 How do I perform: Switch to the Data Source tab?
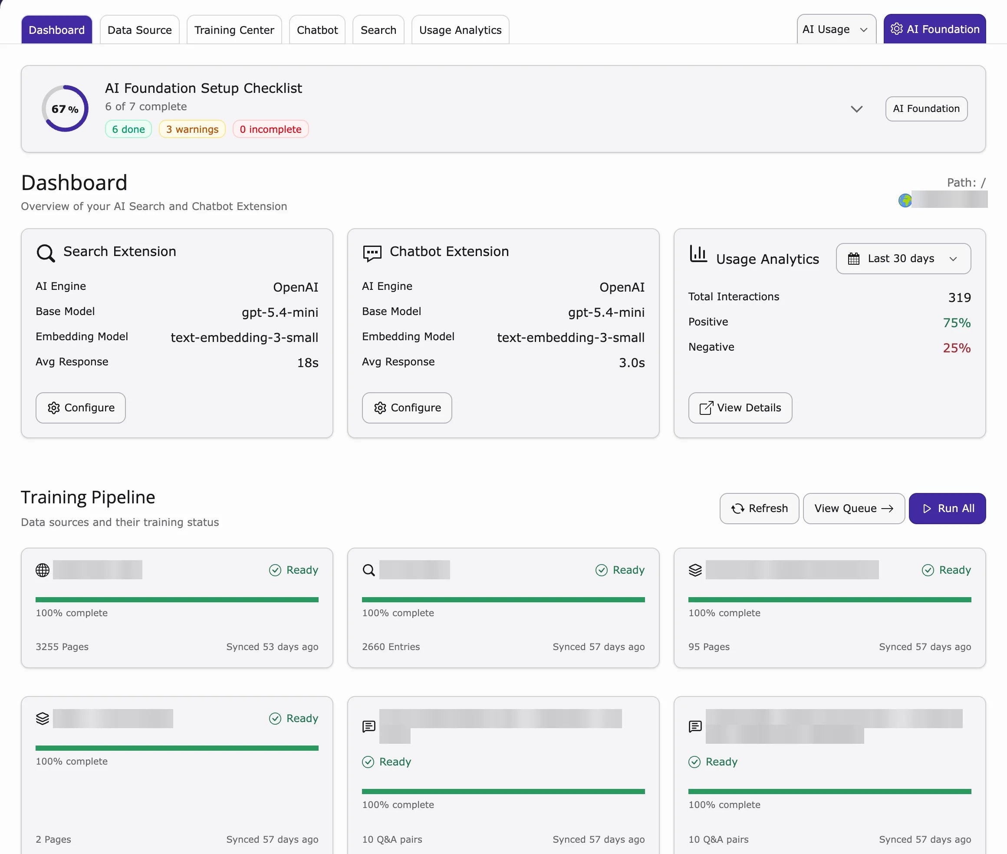(x=139, y=30)
